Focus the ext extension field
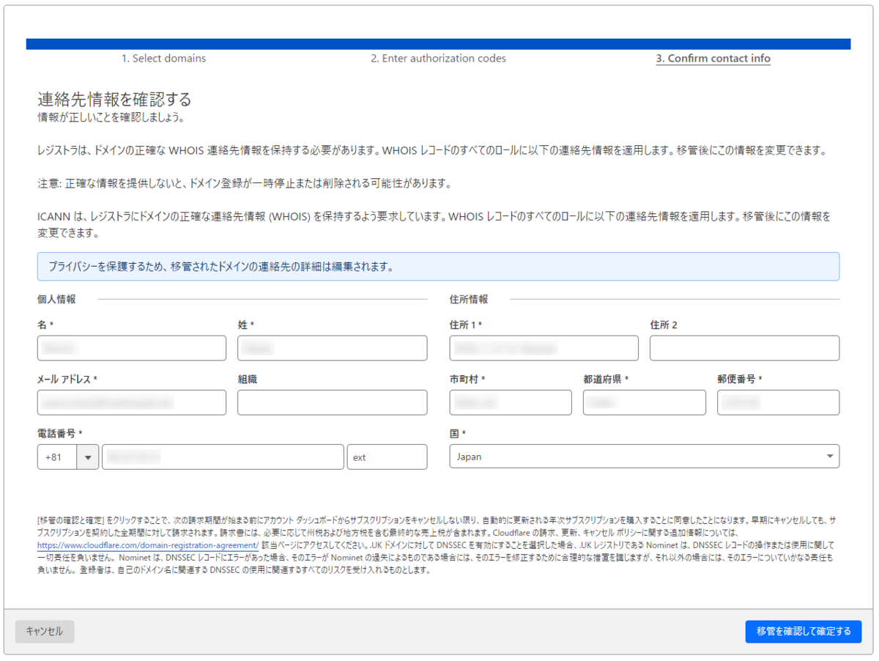 pos(387,457)
